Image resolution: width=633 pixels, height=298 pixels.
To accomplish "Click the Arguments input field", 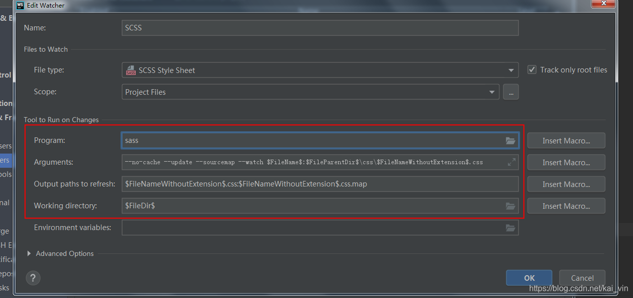I will (x=320, y=162).
